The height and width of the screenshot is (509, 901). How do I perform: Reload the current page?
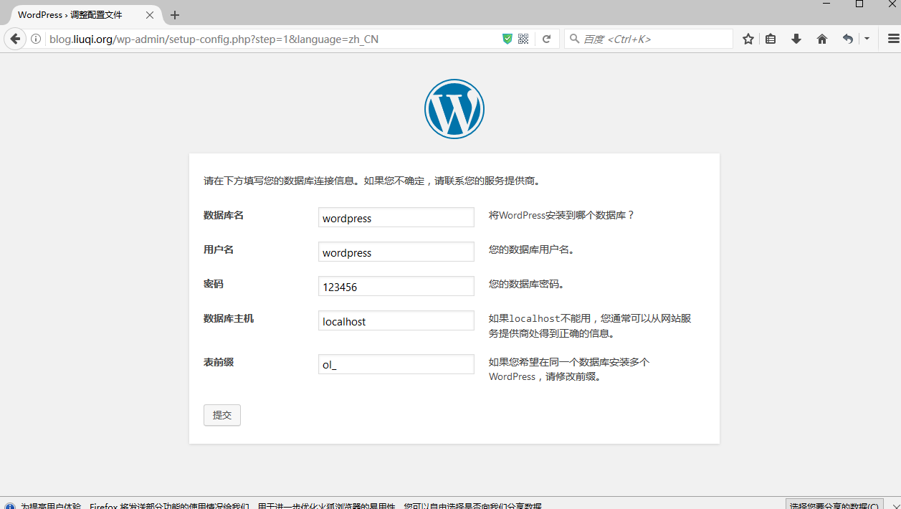(546, 39)
